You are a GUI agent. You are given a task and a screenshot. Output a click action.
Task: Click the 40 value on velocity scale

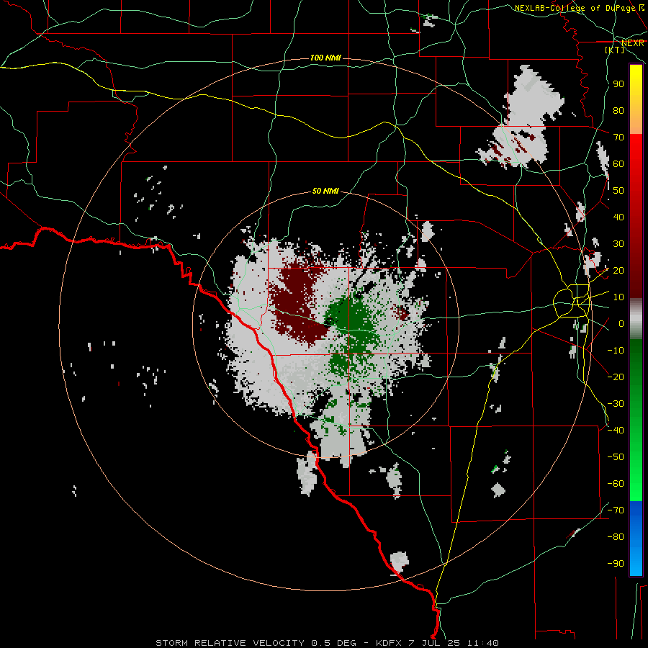618,217
